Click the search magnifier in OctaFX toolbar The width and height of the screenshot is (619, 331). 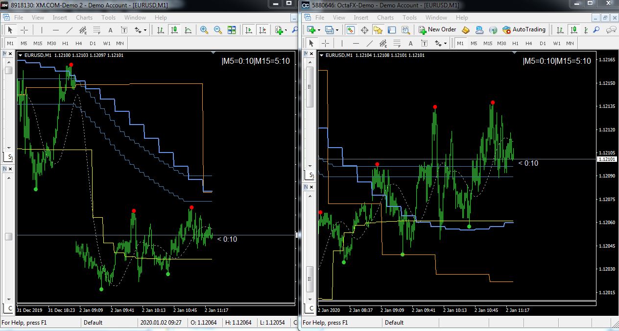pyautogui.click(x=596, y=30)
